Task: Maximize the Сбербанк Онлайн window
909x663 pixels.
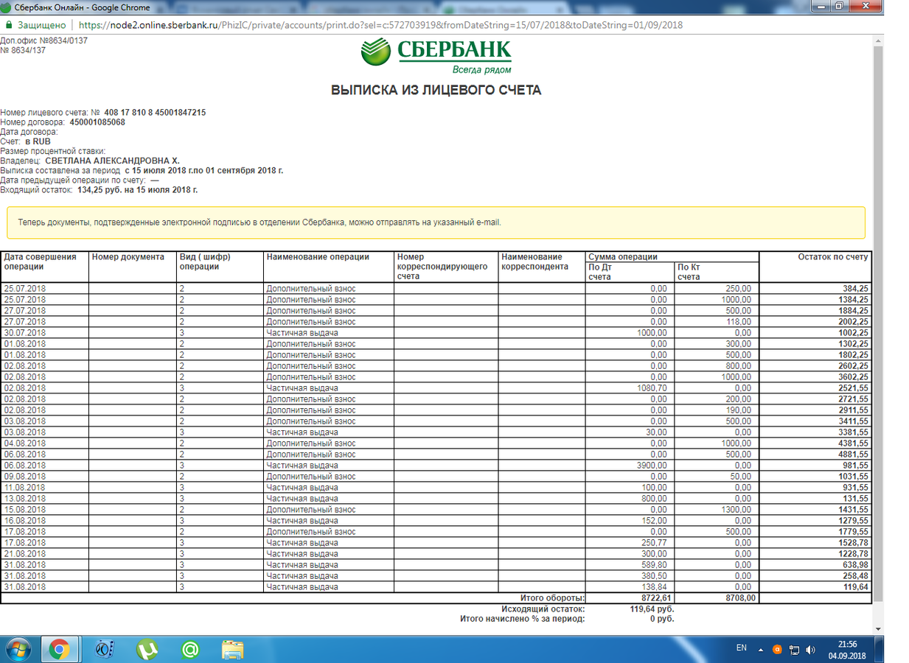Action: [x=840, y=6]
